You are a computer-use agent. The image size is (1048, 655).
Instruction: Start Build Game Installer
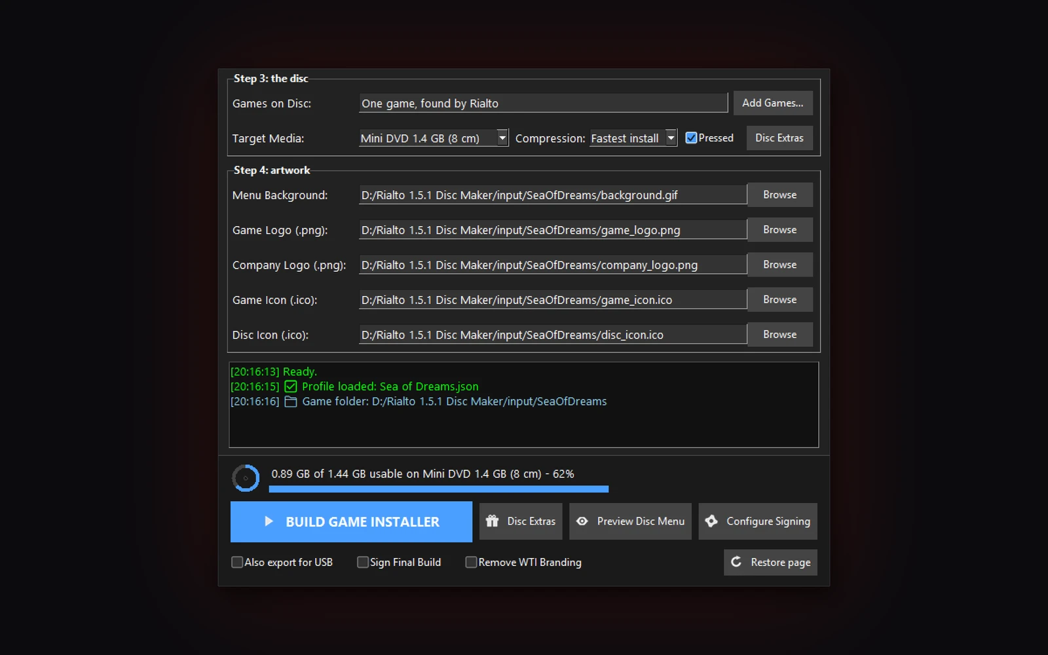[x=351, y=521]
